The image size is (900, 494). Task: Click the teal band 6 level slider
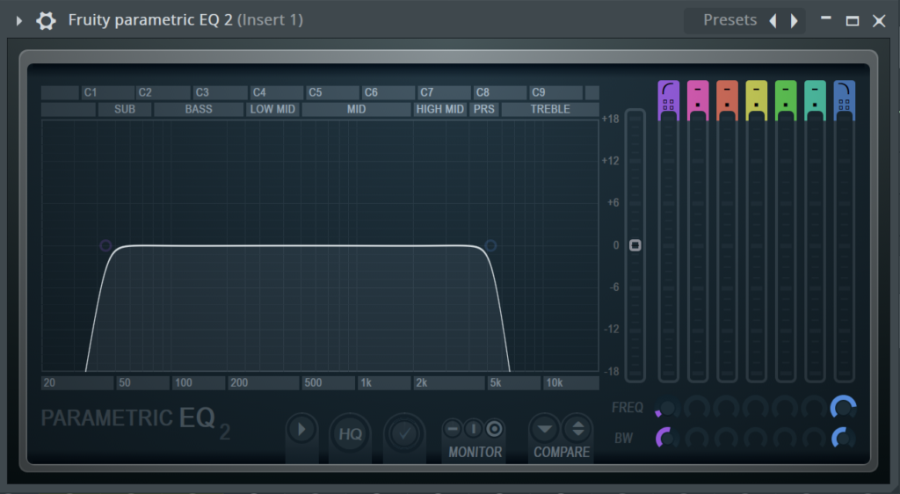815,247
